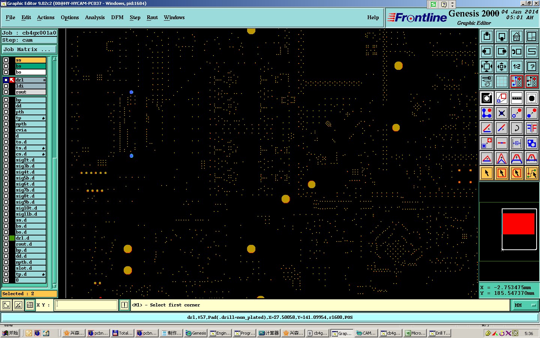The height and width of the screenshot is (338, 540).
Task: Click the Job Matrix button
Action: click(x=29, y=50)
